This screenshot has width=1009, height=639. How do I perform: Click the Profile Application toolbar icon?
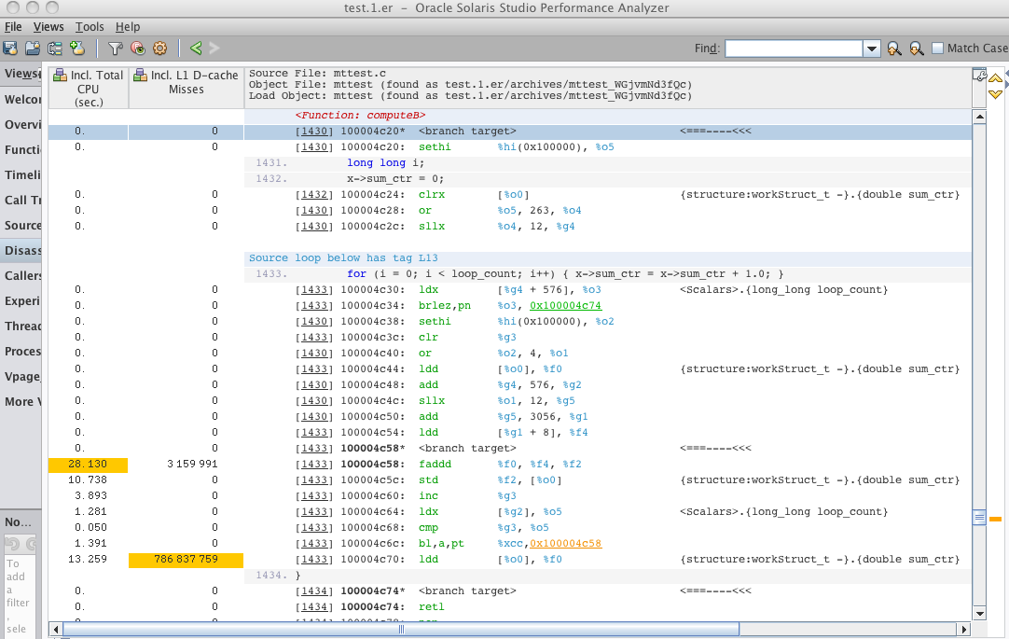9,49
